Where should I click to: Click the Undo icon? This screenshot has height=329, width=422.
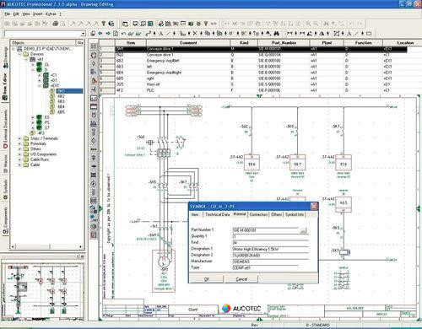(123, 34)
